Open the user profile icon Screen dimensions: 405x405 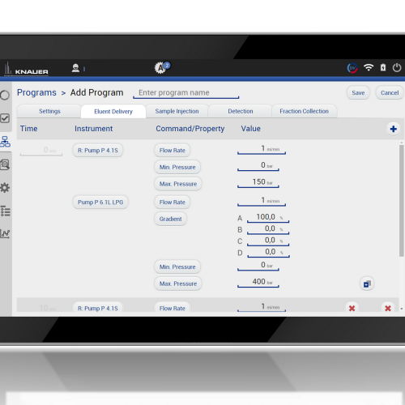tap(75, 68)
